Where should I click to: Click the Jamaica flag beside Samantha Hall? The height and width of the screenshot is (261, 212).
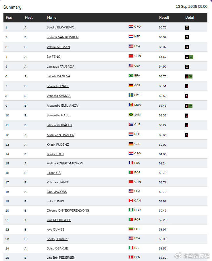[x=131, y=115]
